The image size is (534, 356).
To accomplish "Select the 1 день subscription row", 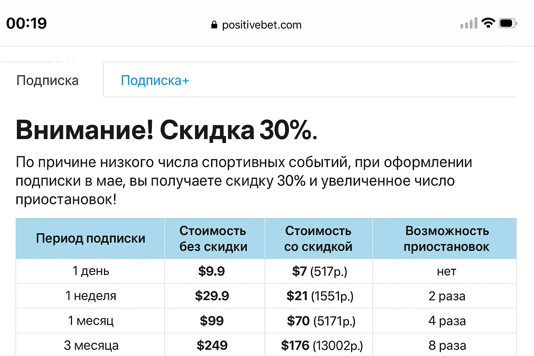I will [x=91, y=271].
